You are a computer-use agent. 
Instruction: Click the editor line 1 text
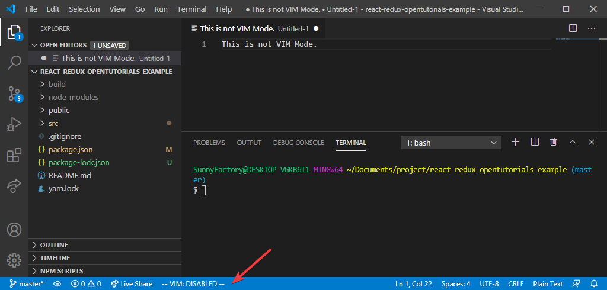tap(270, 44)
